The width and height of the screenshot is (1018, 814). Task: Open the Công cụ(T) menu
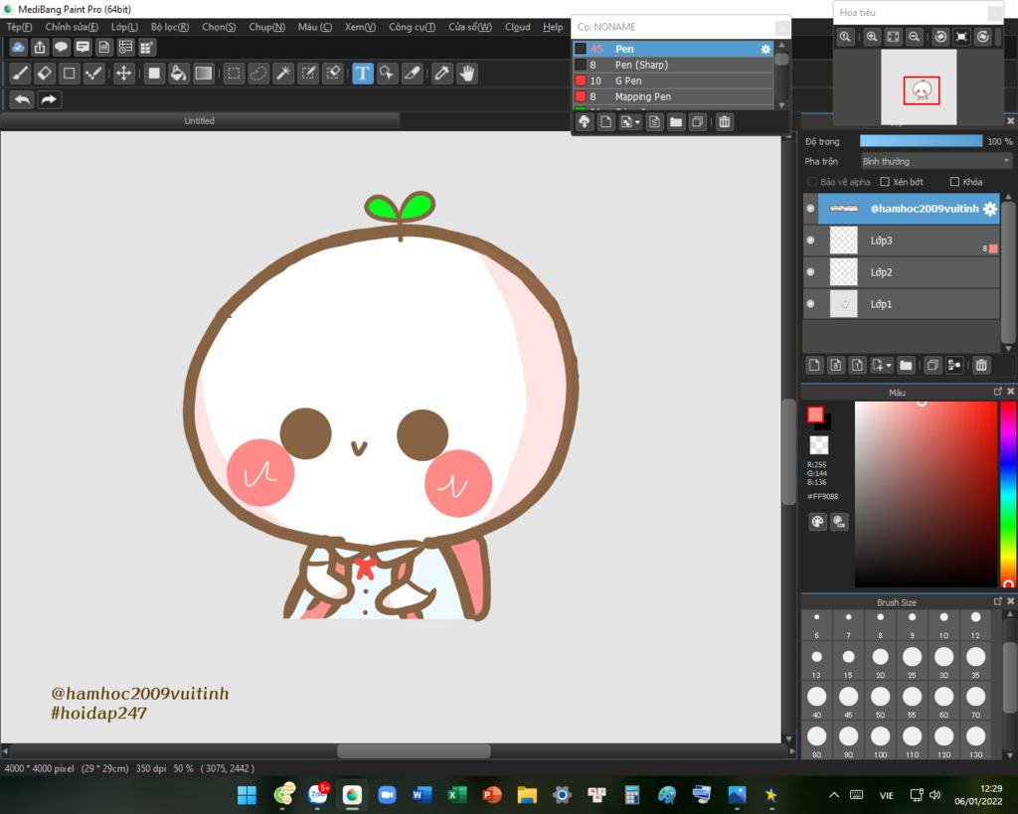(412, 27)
